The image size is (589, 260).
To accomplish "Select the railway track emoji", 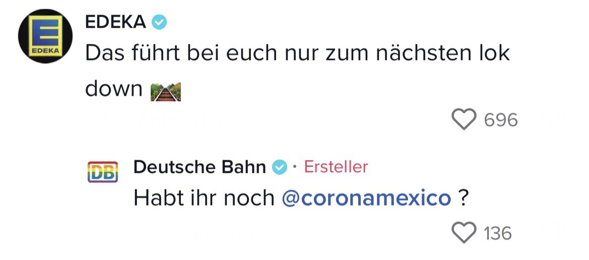I will click(x=166, y=91).
